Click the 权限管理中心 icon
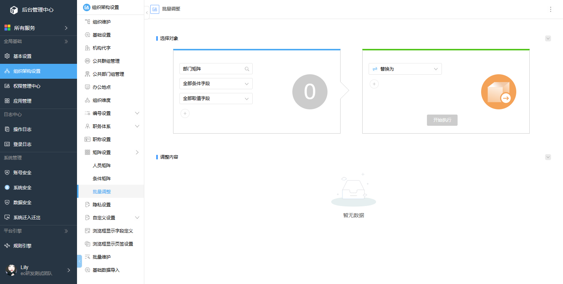This screenshot has width=563, height=284. pyautogui.click(x=7, y=86)
